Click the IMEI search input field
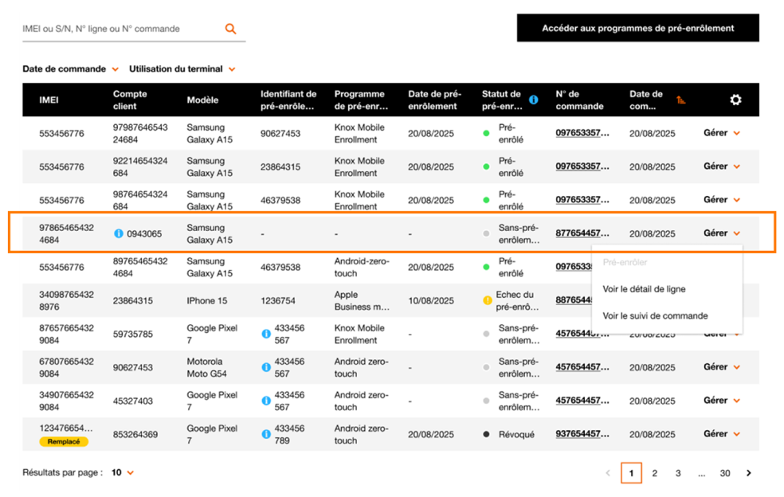This screenshot has height=497, width=784. [x=120, y=29]
